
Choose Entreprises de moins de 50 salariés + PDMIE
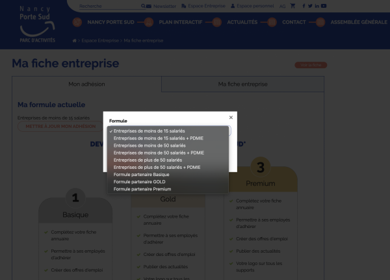coord(168,153)
